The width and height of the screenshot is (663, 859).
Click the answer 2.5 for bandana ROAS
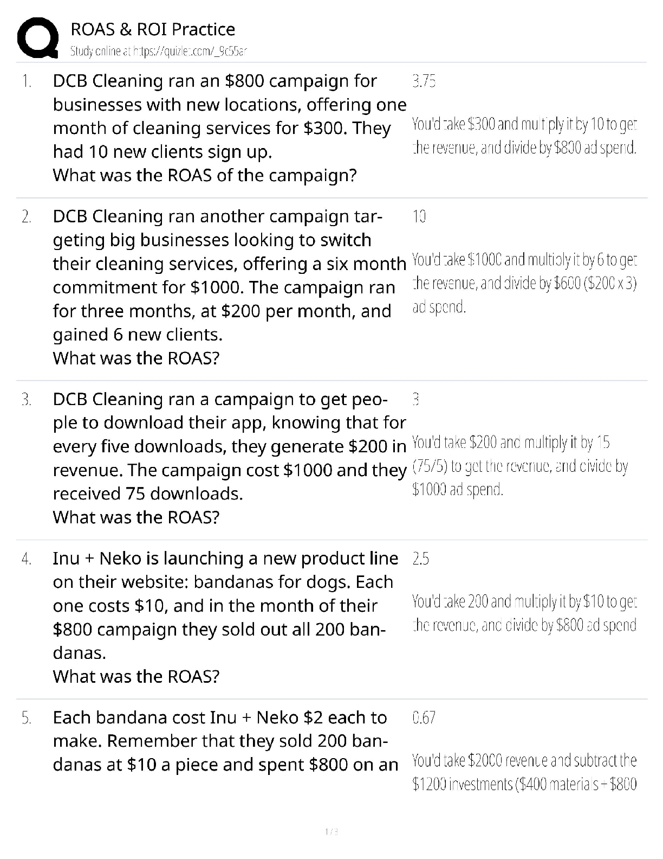click(420, 559)
